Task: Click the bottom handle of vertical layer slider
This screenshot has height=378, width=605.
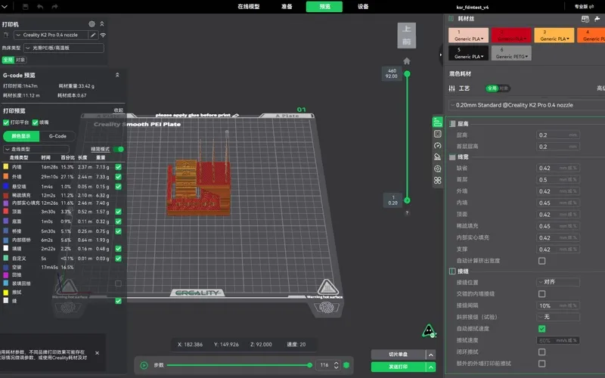Action: click(407, 200)
